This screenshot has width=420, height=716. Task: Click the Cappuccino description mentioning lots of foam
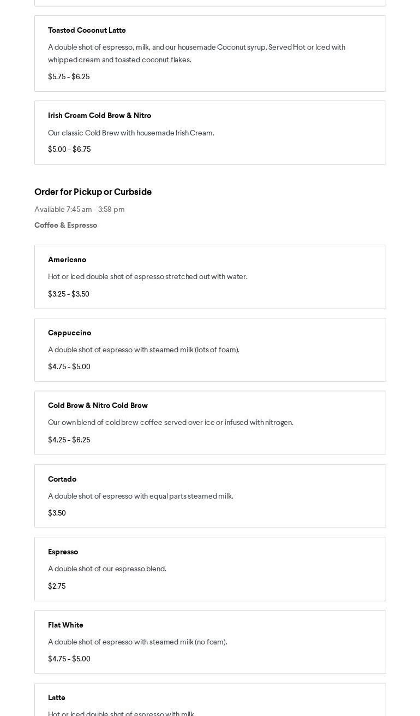[x=143, y=350]
